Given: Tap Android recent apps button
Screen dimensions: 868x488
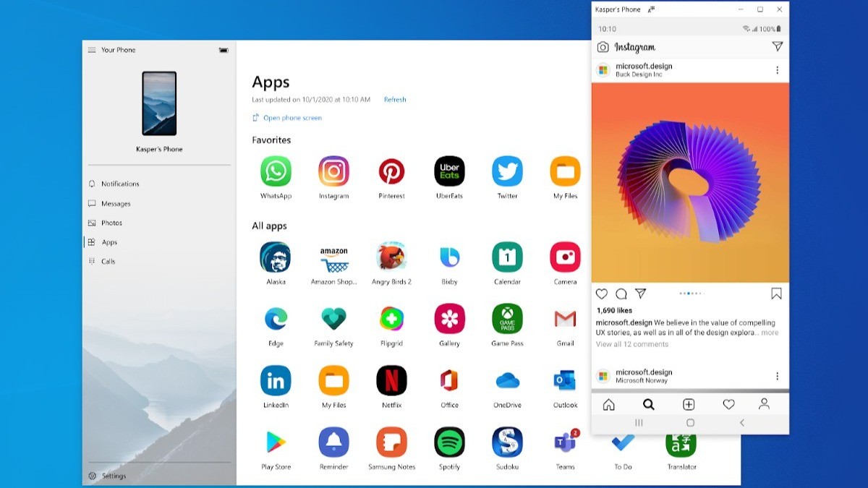Looking at the screenshot, I should pyautogui.click(x=639, y=423).
